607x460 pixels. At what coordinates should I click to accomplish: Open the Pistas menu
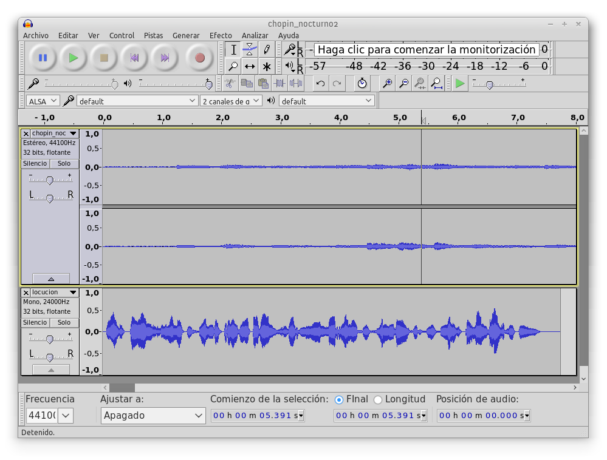click(153, 36)
